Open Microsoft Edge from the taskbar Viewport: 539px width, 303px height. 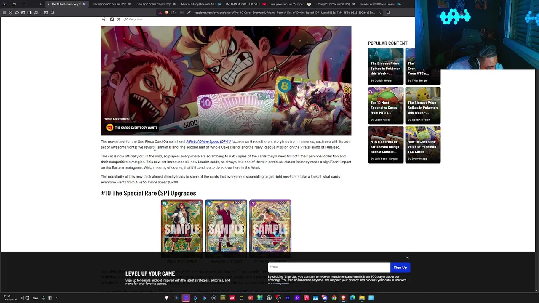(x=352, y=298)
